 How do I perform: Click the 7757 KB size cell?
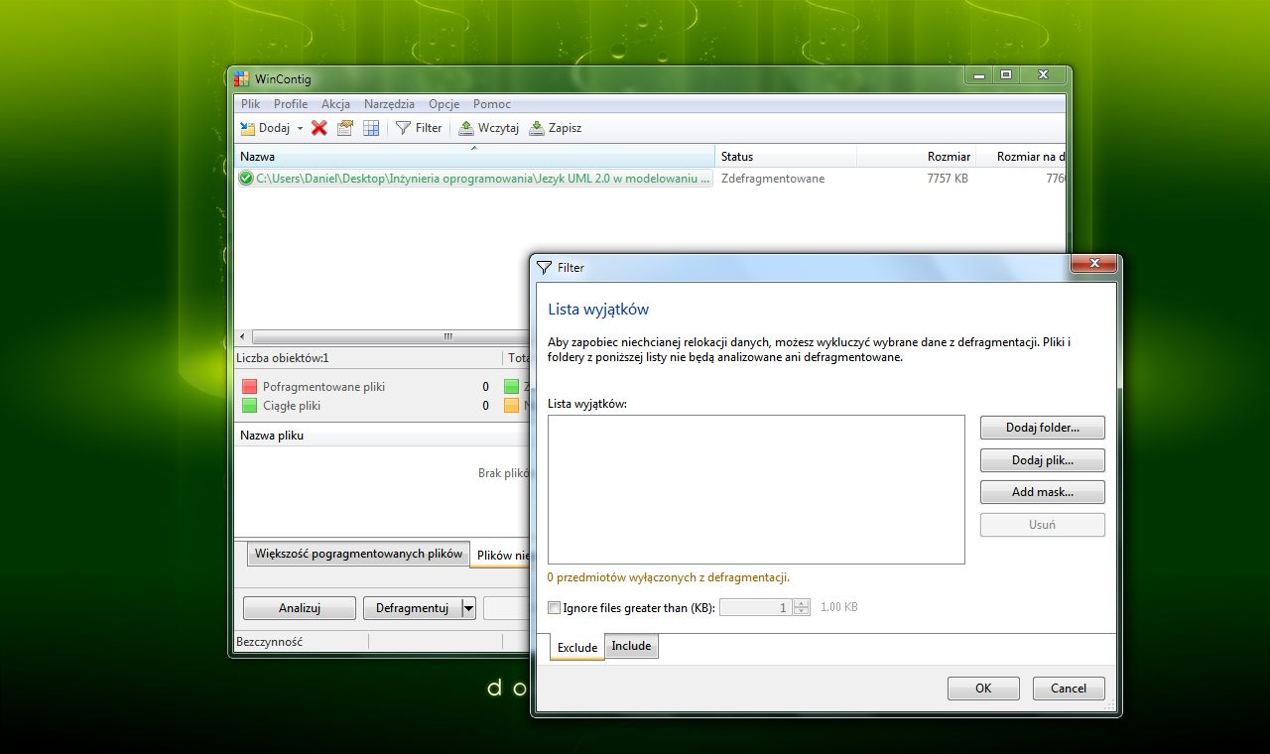(948, 179)
